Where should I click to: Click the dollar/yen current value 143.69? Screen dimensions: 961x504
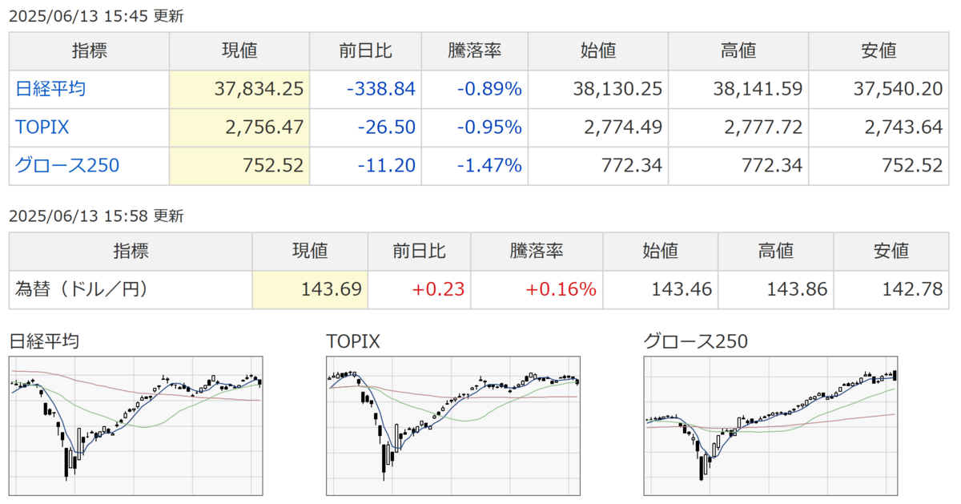click(x=331, y=289)
